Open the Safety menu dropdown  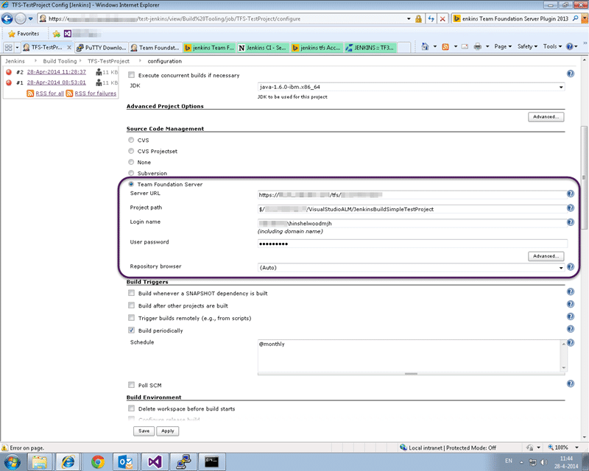[527, 46]
